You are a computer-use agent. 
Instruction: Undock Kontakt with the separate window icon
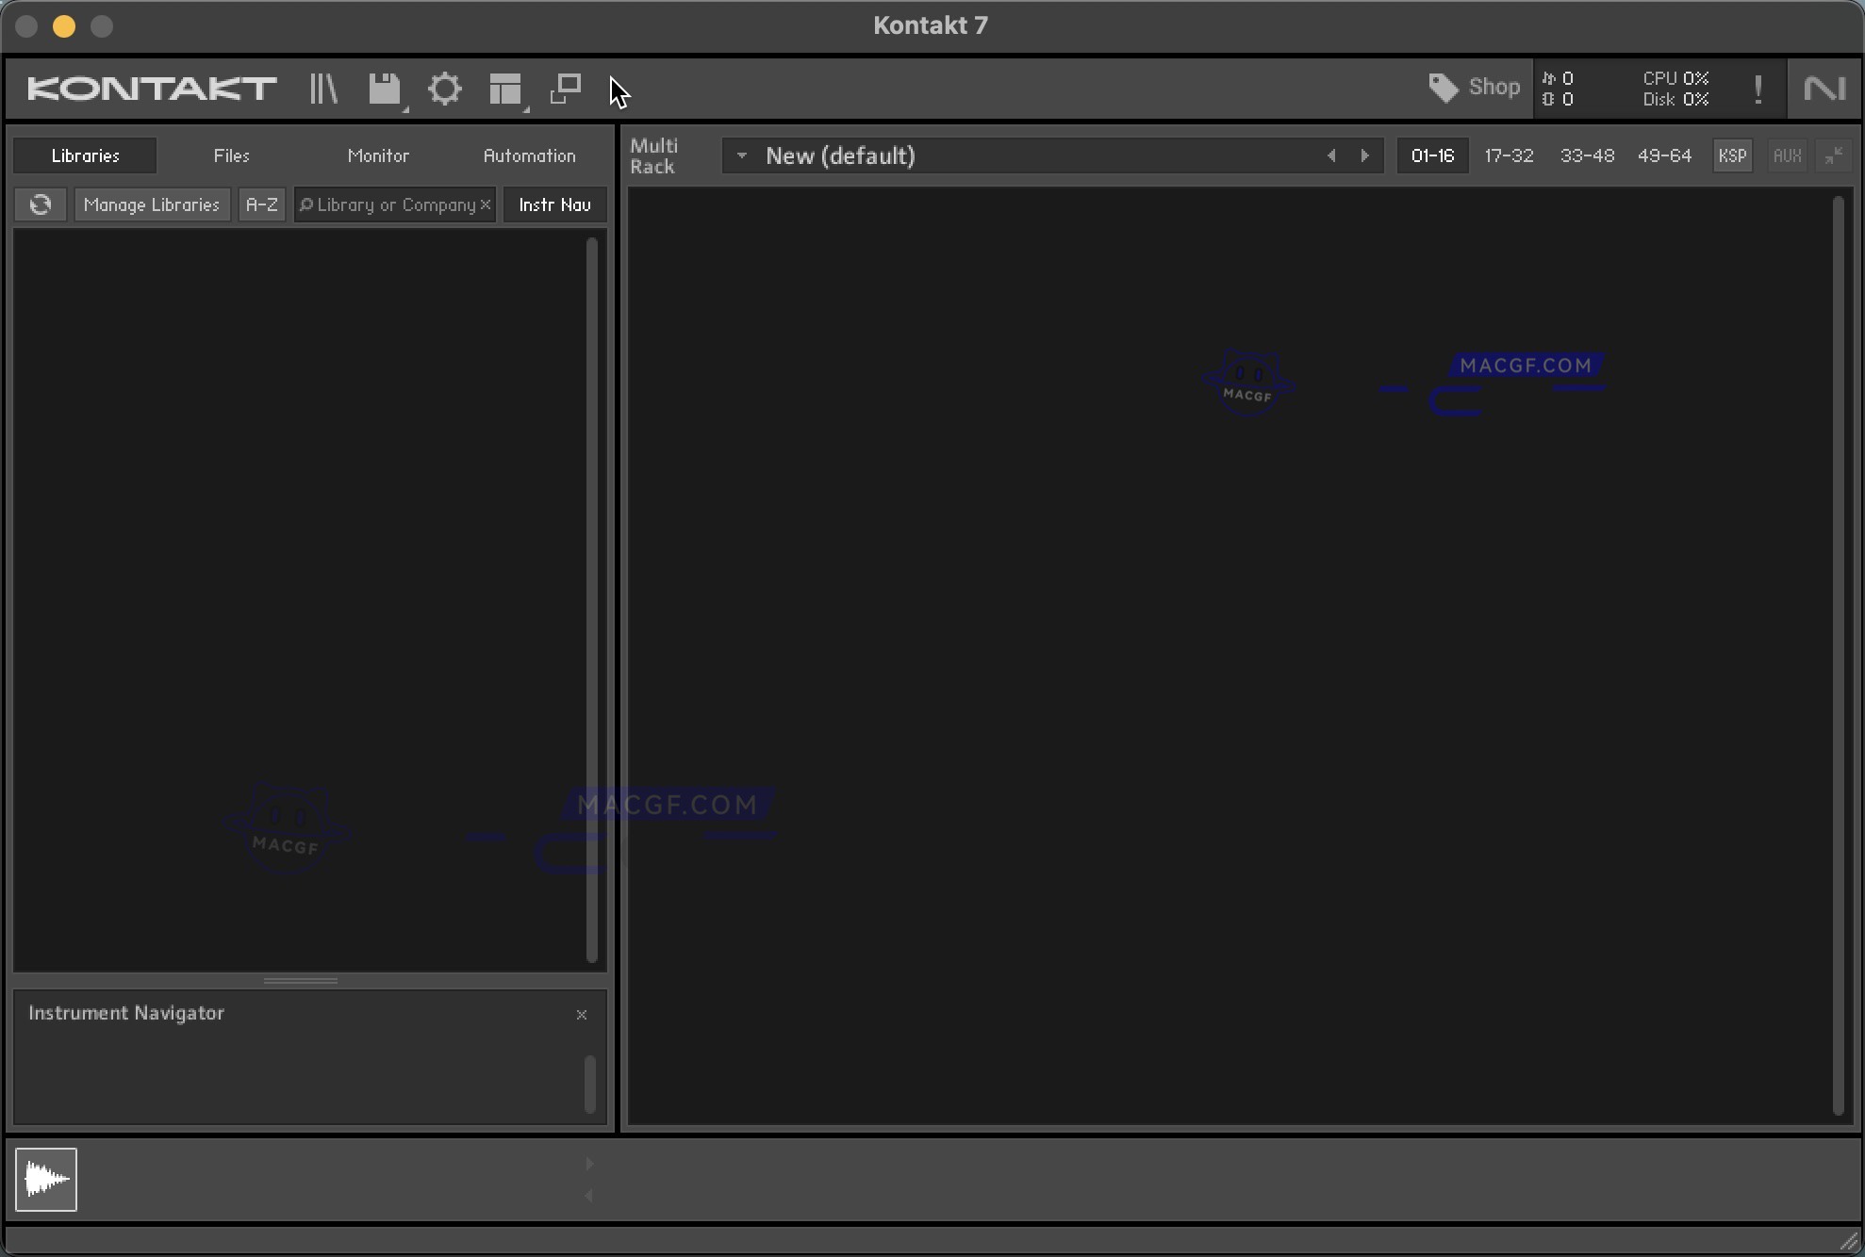click(x=565, y=89)
